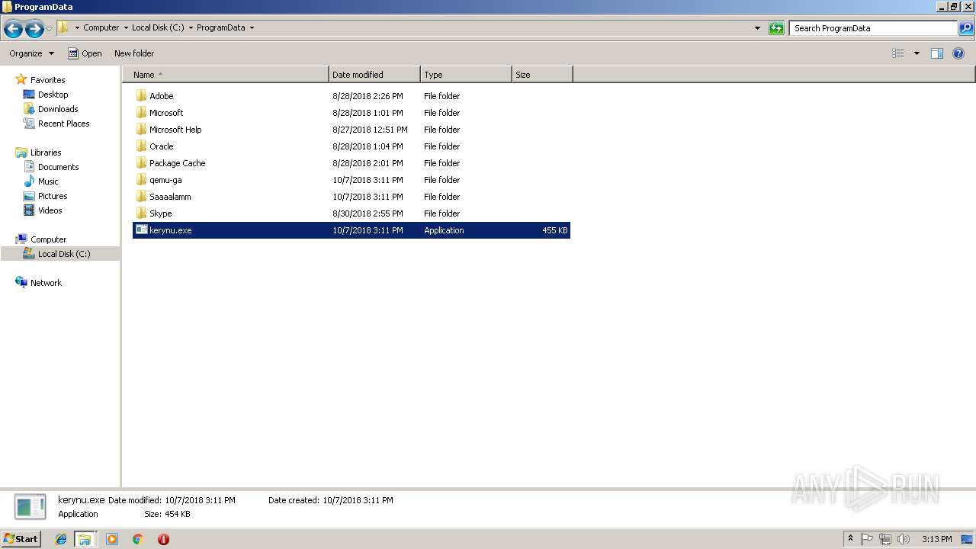Expand previous locations dropdown in address bar
Screen dimensions: 976x549
tap(757, 28)
